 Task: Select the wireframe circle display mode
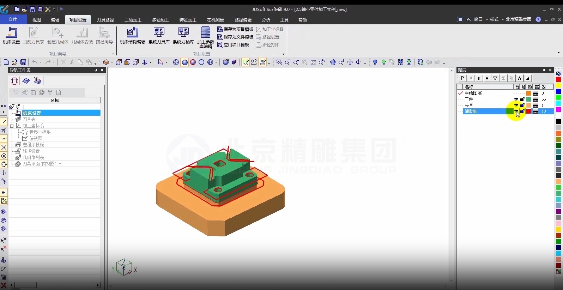pos(201,62)
